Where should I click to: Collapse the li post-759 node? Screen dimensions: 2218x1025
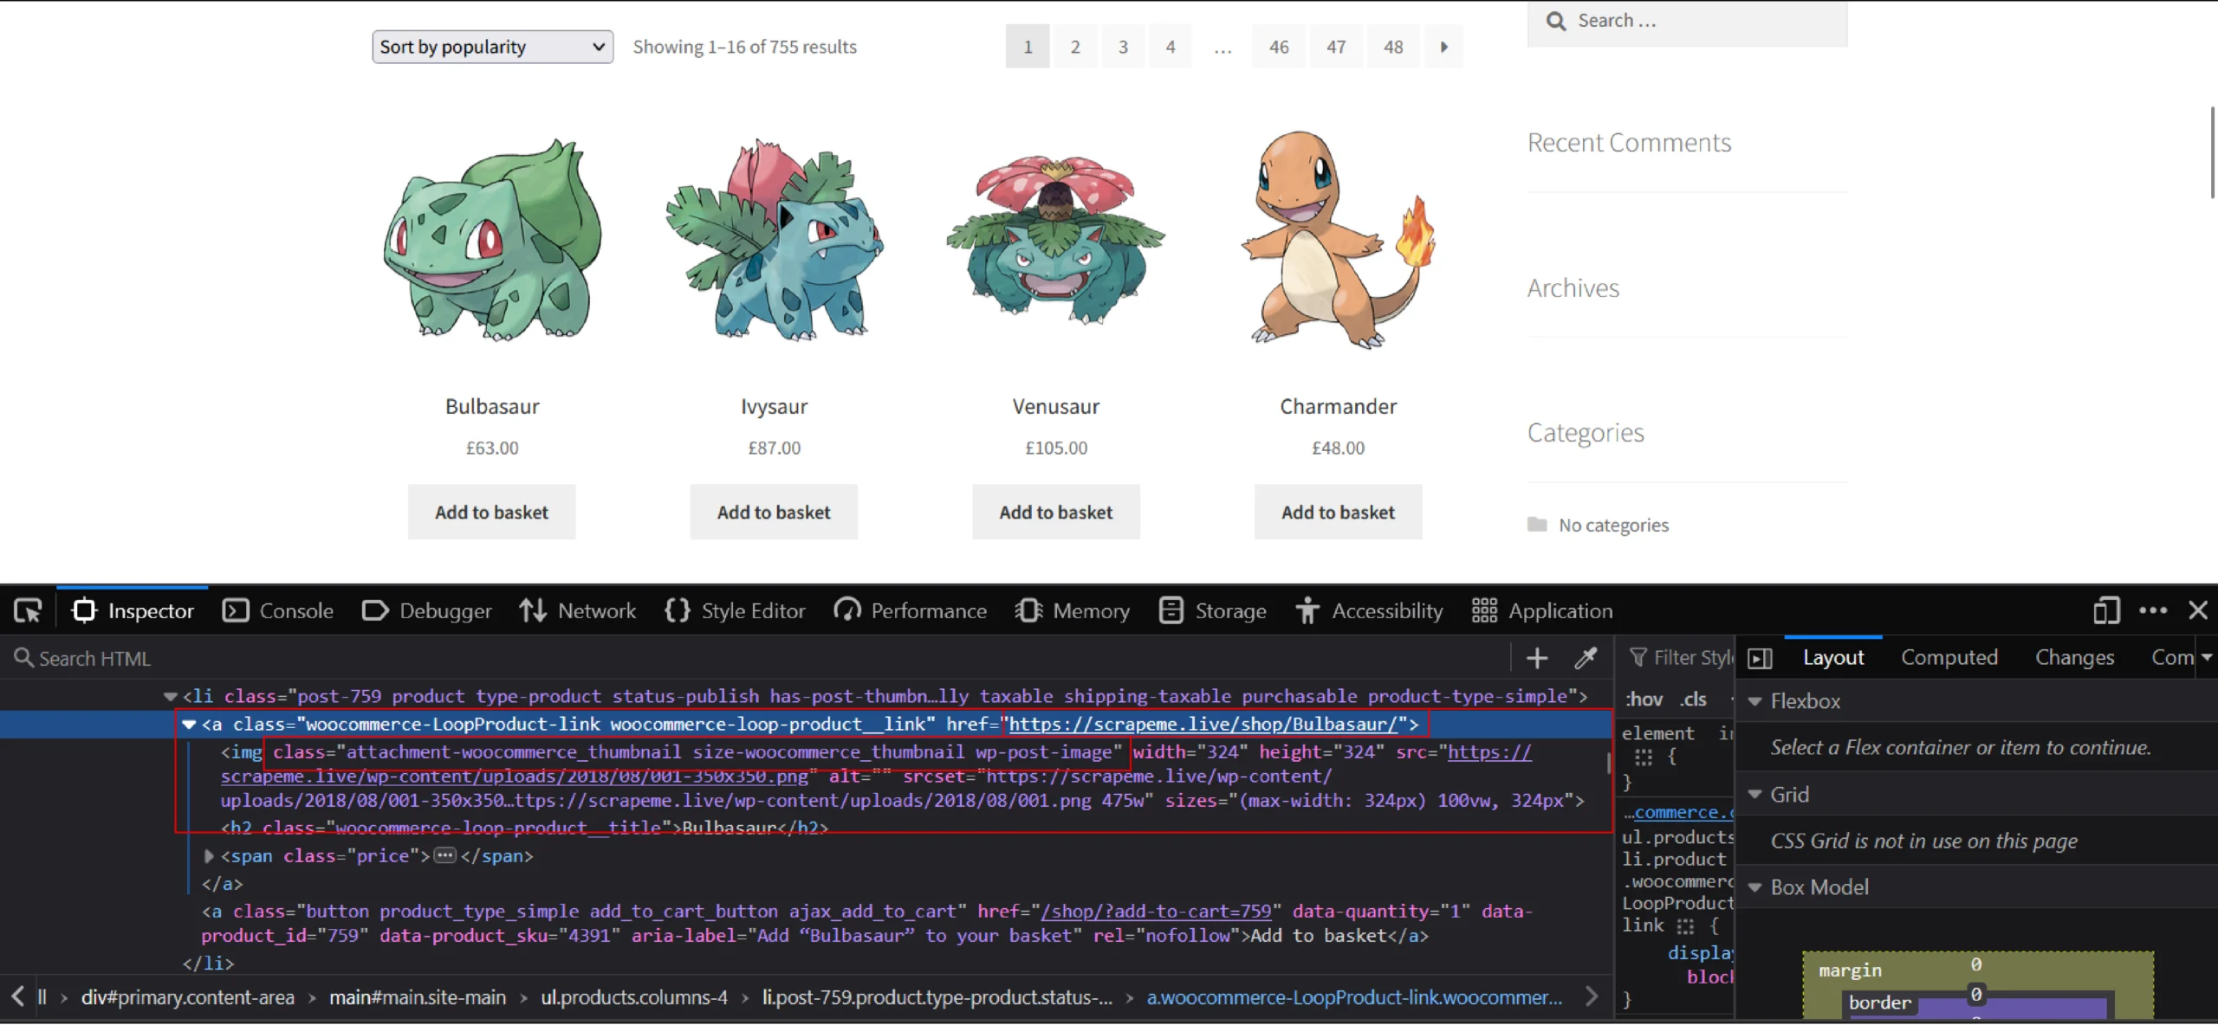pyautogui.click(x=170, y=697)
